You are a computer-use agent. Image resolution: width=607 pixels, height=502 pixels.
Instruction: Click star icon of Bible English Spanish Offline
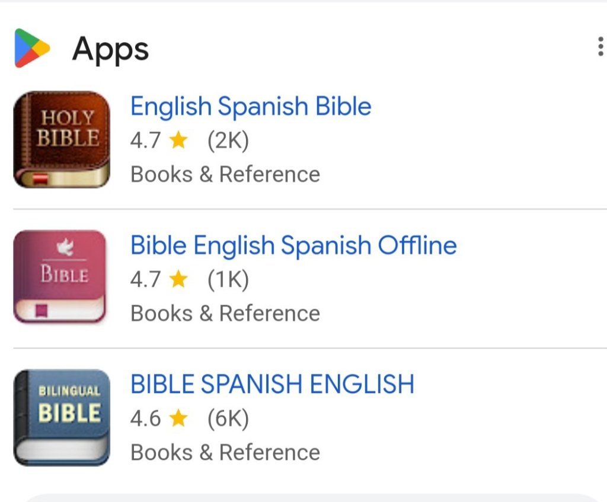178,280
